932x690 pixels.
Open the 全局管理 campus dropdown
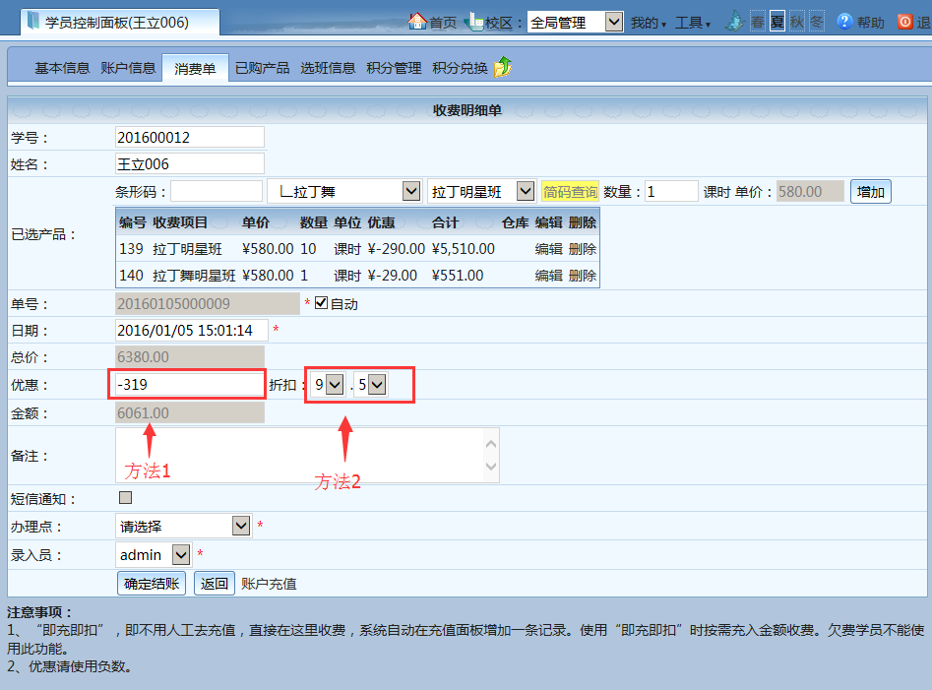coord(575,23)
